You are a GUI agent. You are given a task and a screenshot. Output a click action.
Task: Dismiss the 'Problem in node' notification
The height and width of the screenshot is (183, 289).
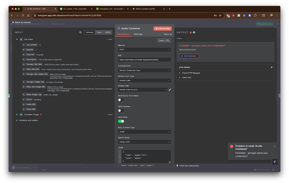click(x=274, y=146)
